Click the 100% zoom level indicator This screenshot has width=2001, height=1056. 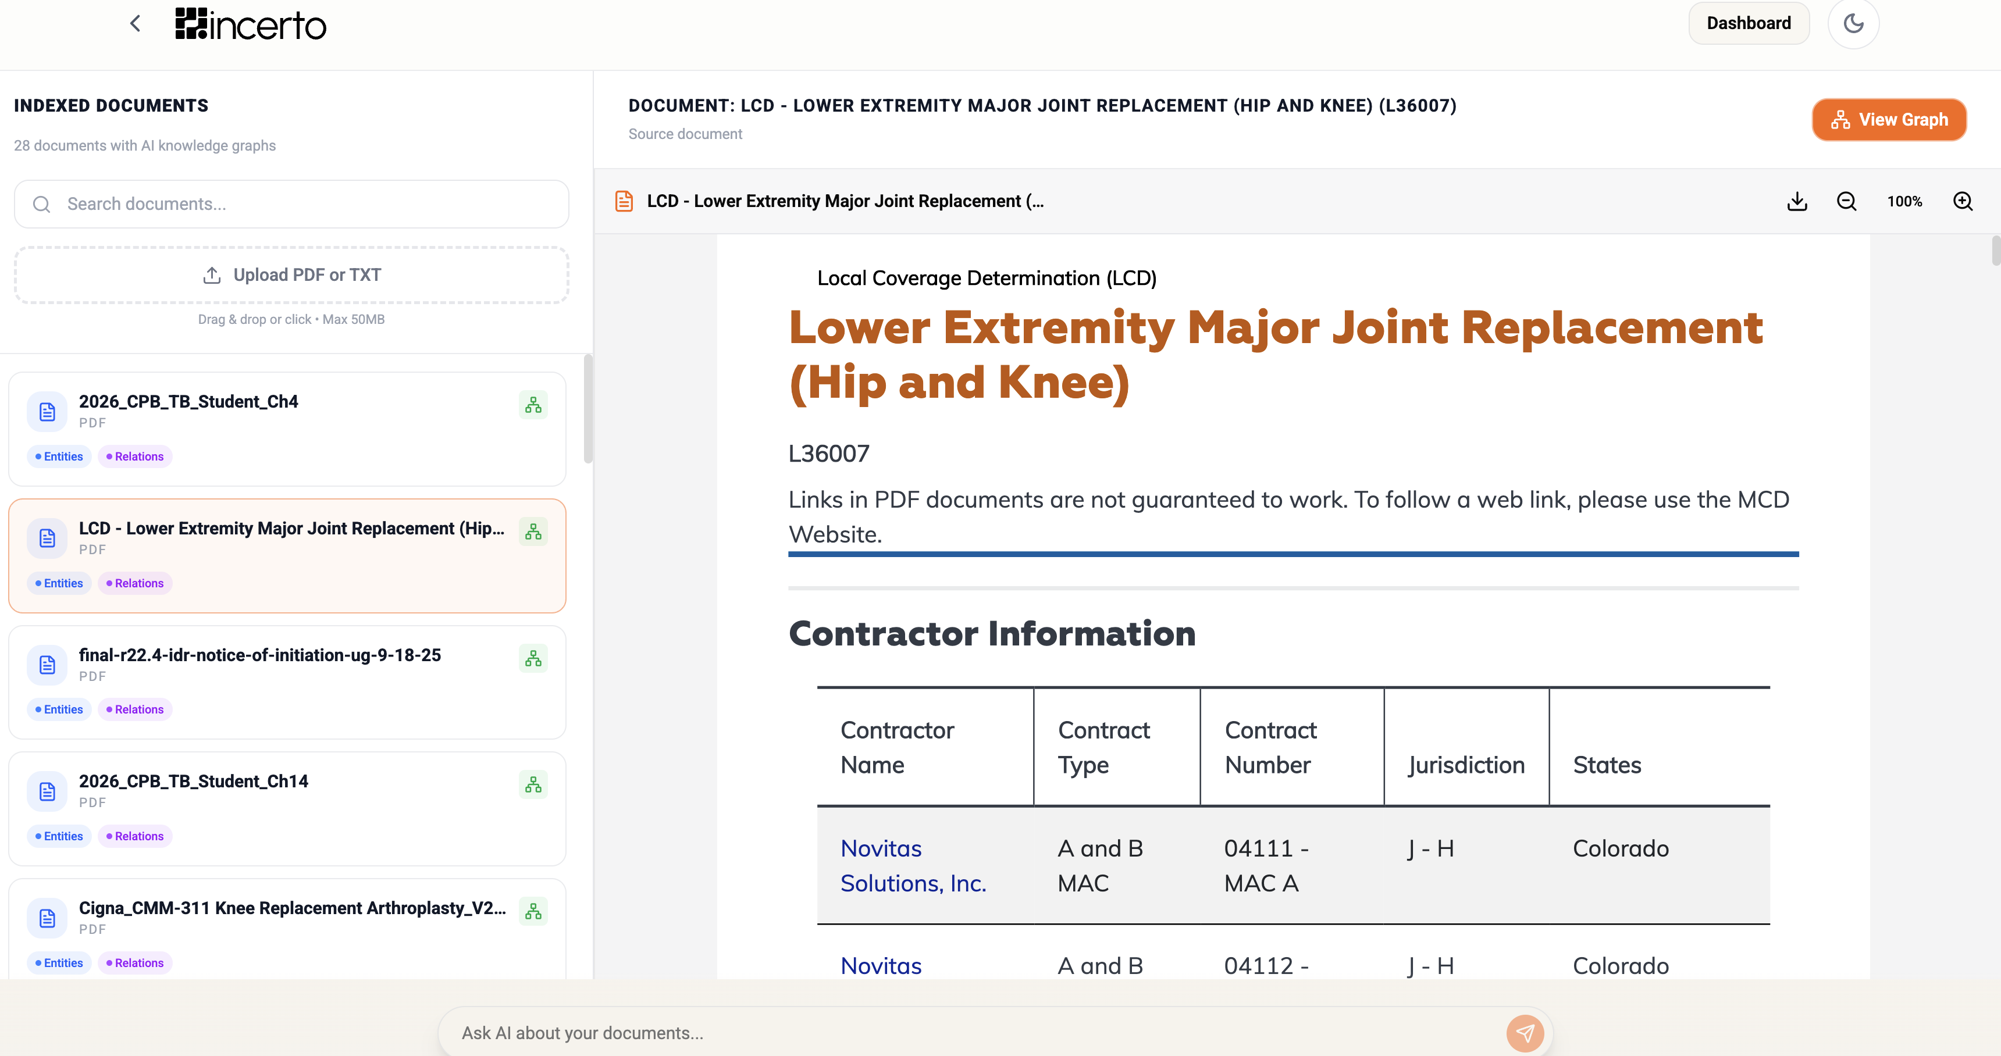tap(1904, 201)
